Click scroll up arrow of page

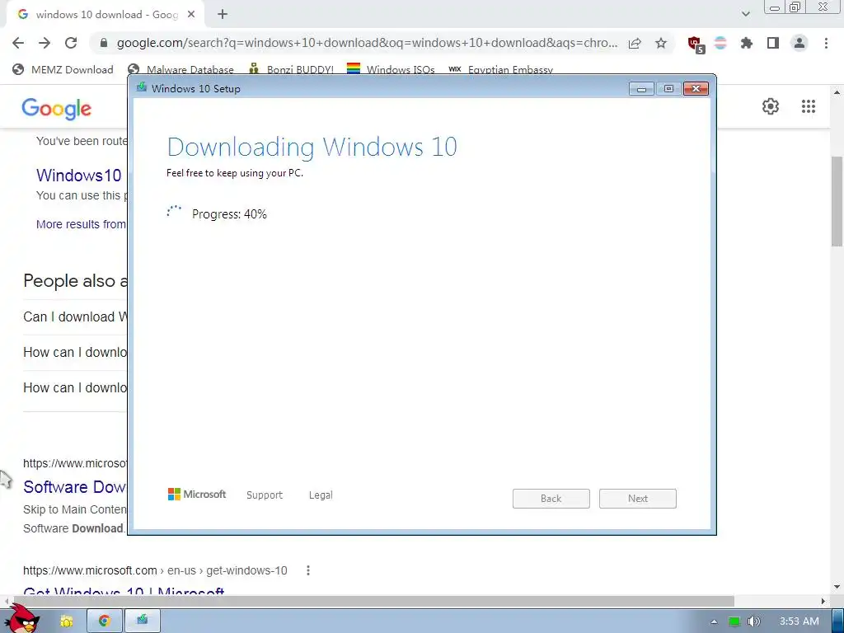[x=837, y=92]
